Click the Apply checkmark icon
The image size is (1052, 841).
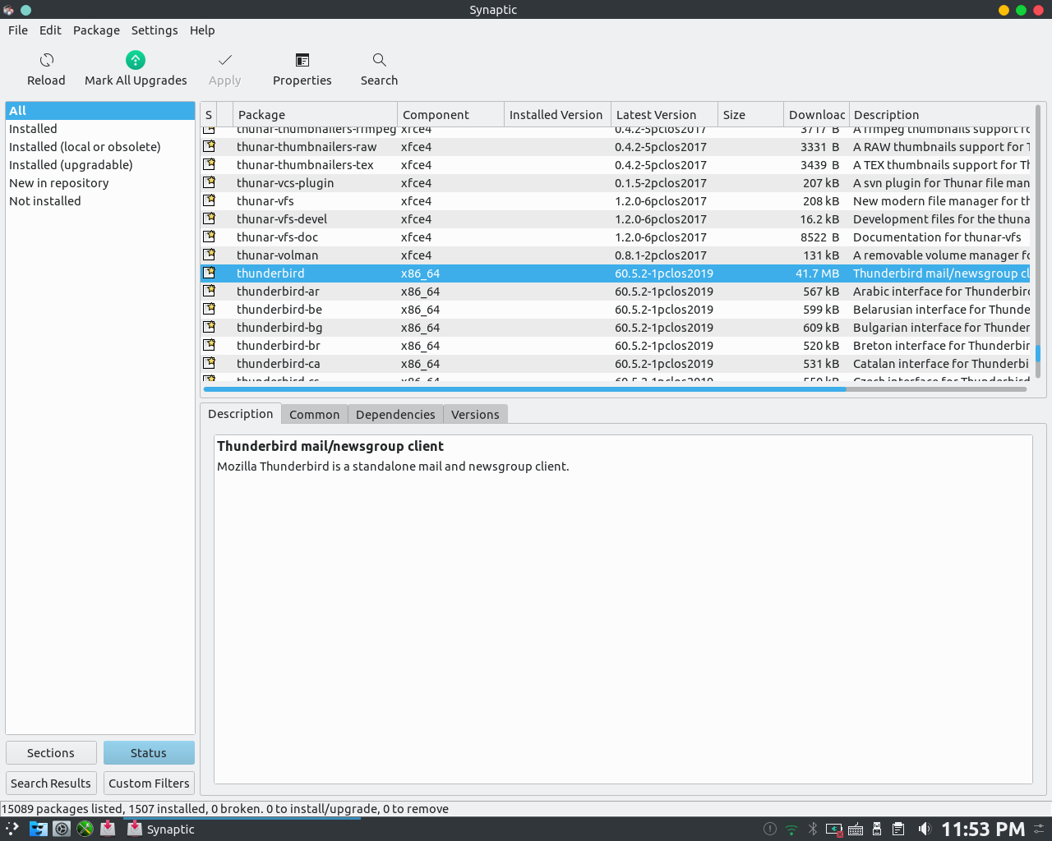225,60
